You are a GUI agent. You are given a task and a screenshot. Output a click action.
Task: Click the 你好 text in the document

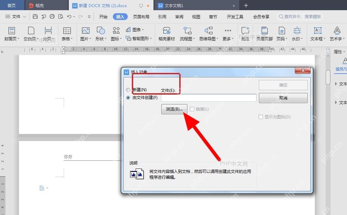[x=68, y=157]
